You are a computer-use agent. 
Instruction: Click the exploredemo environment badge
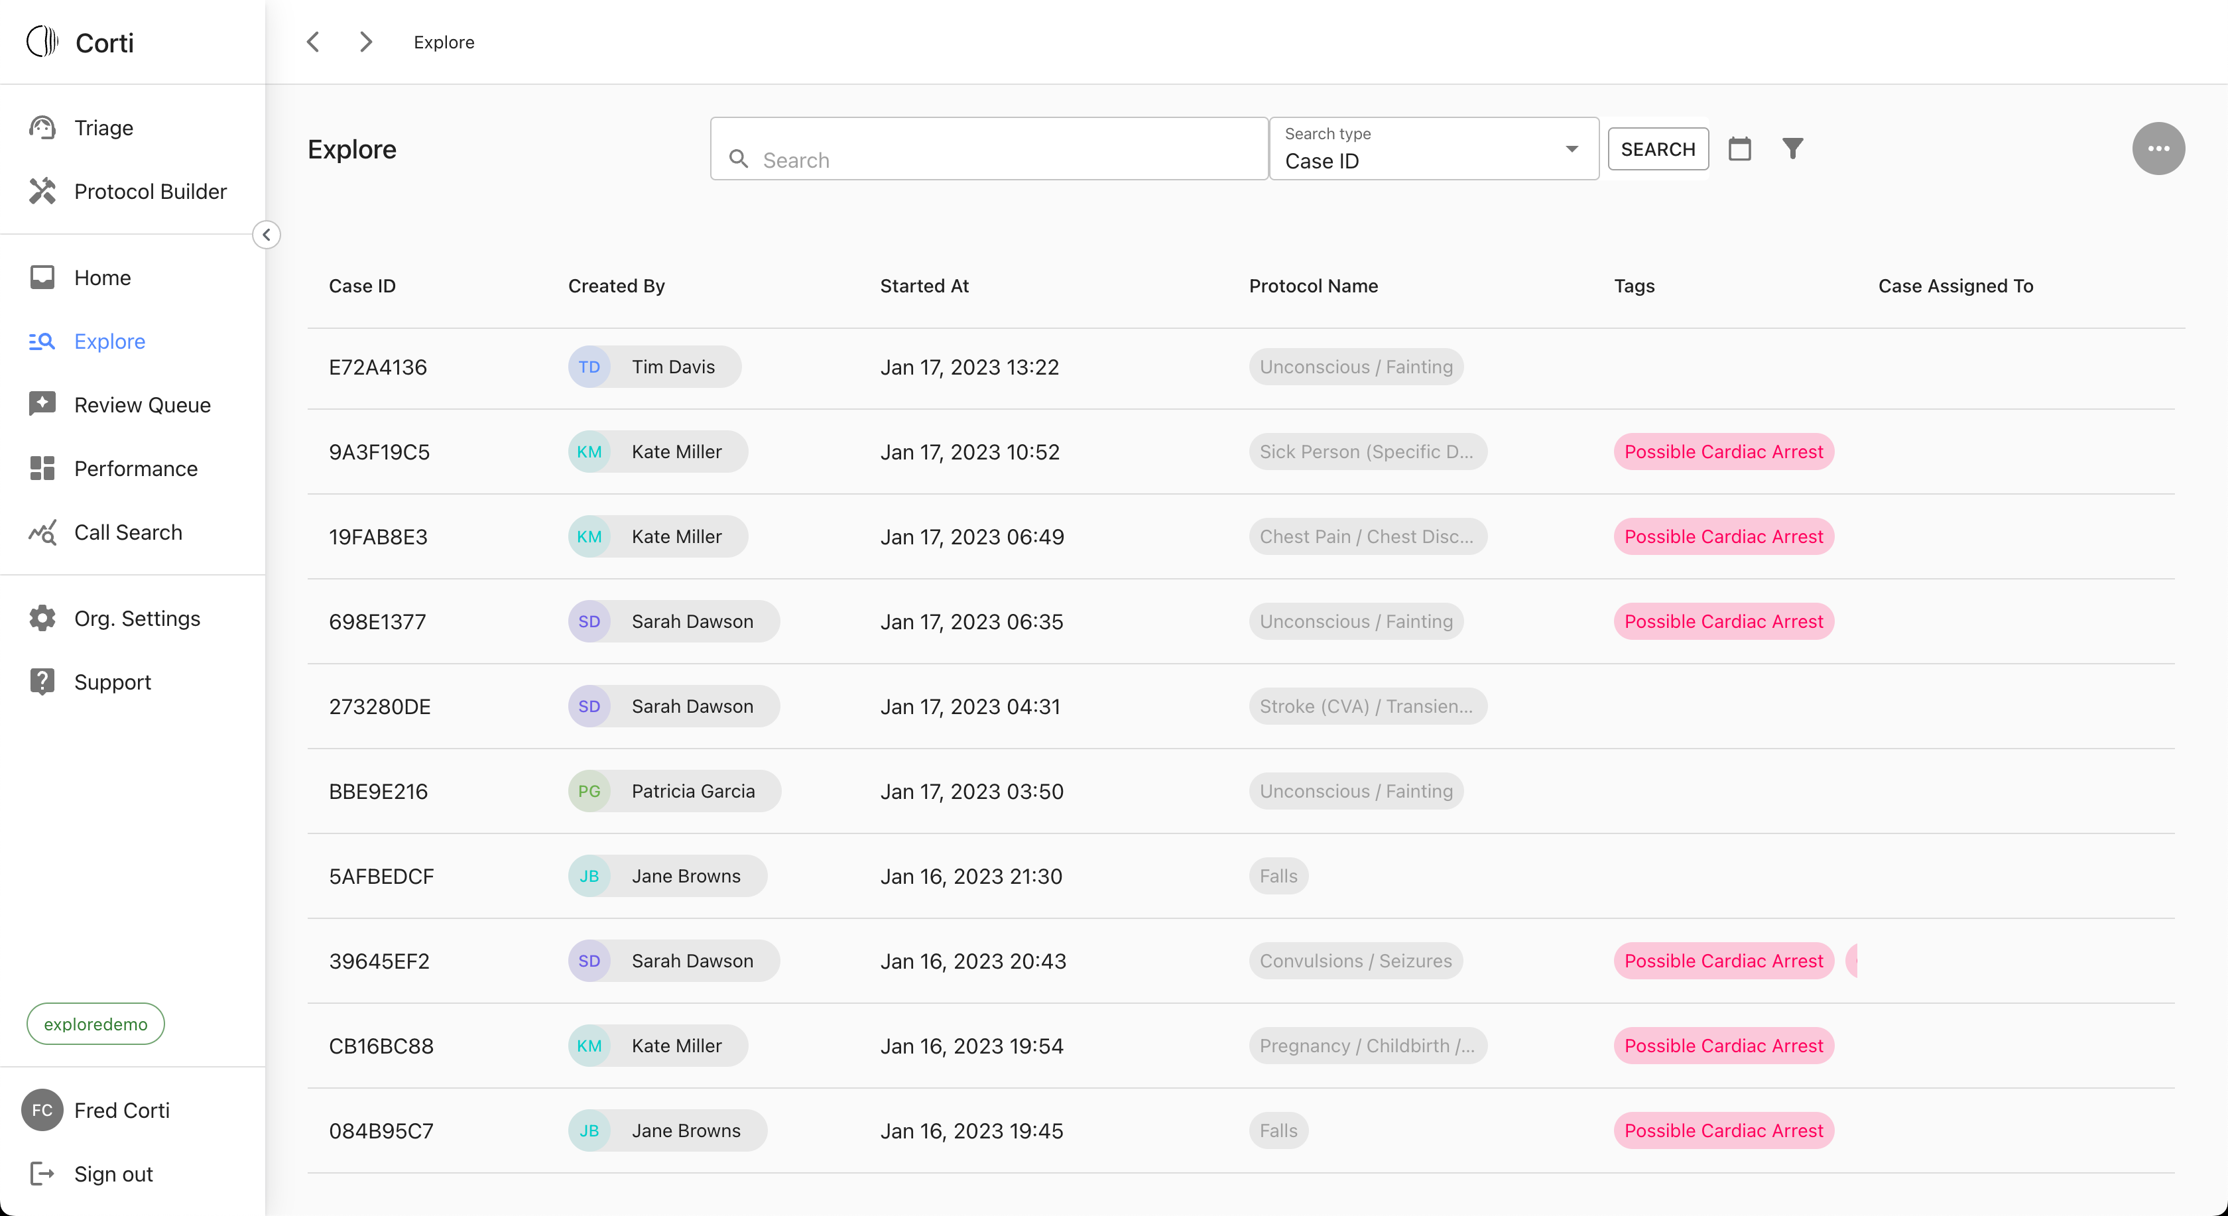[95, 1024]
